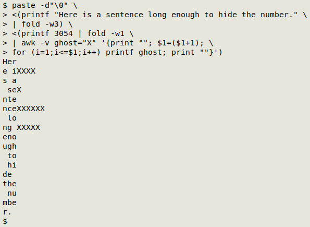This screenshot has width=310, height=227.
Task: Click the 'mbe' output line
Action: coord(10,202)
